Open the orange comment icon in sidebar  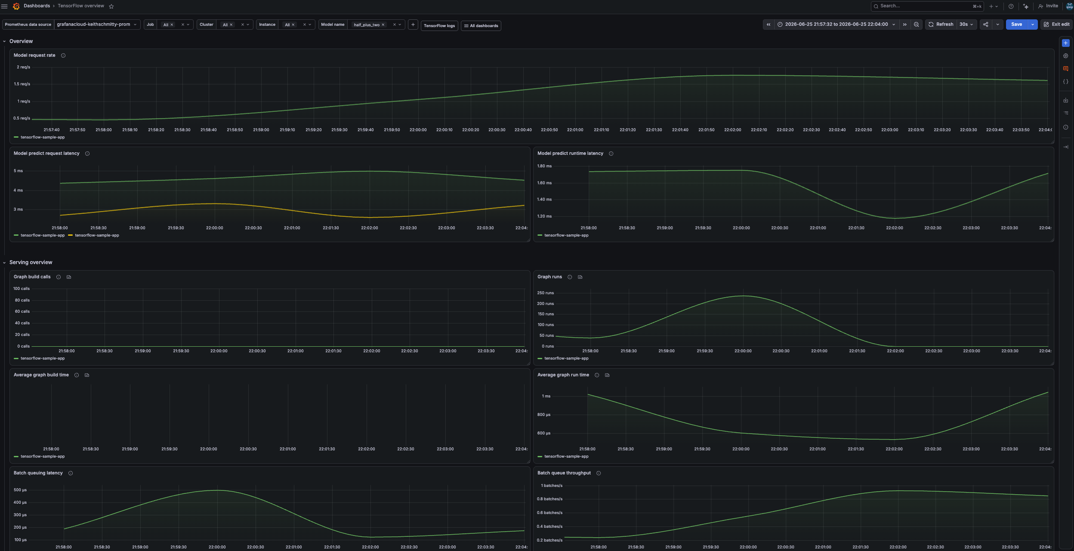pos(1066,69)
